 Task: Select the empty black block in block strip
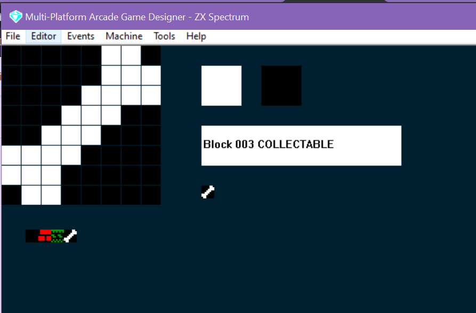[32, 236]
